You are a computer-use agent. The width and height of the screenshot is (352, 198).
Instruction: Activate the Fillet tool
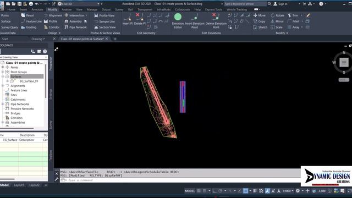point(293,21)
